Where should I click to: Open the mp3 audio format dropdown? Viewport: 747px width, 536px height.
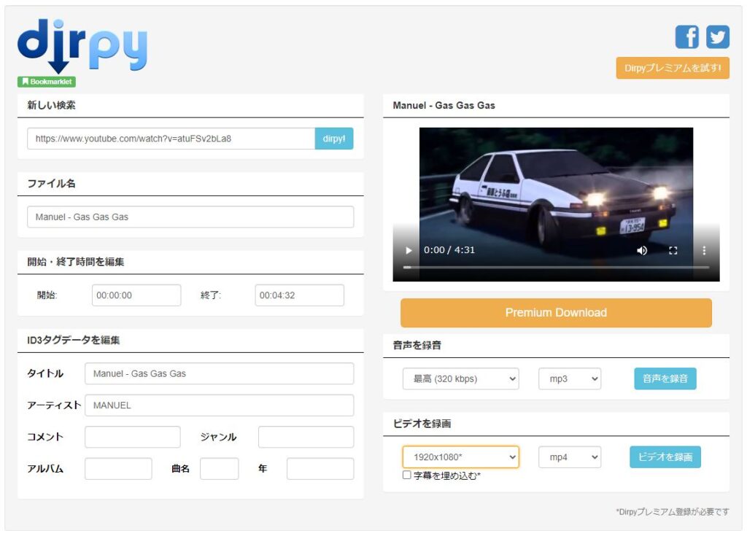tap(570, 378)
